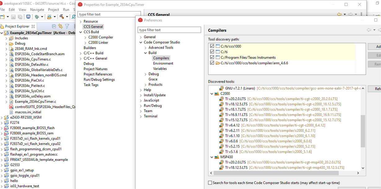The image size is (381, 189).
Task: Close the Project Explorer view tab
Action: coord(33,26)
